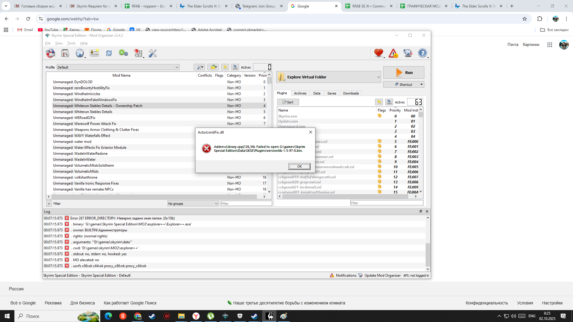The width and height of the screenshot is (573, 322).
Task: Open the Executables green gears icon
Action: coord(123,53)
